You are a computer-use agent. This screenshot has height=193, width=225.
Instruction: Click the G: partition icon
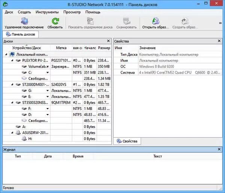(x=24, y=91)
